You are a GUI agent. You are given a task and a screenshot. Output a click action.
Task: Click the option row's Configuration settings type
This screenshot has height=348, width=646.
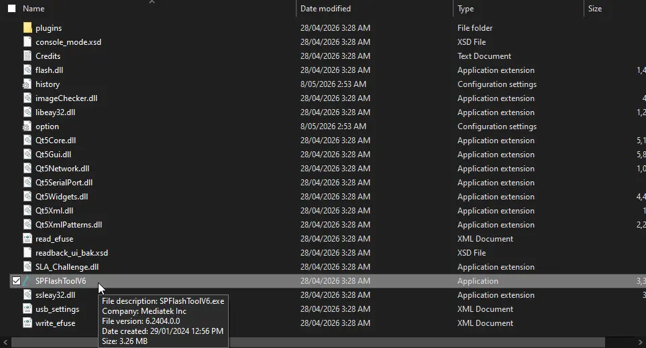tap(497, 126)
